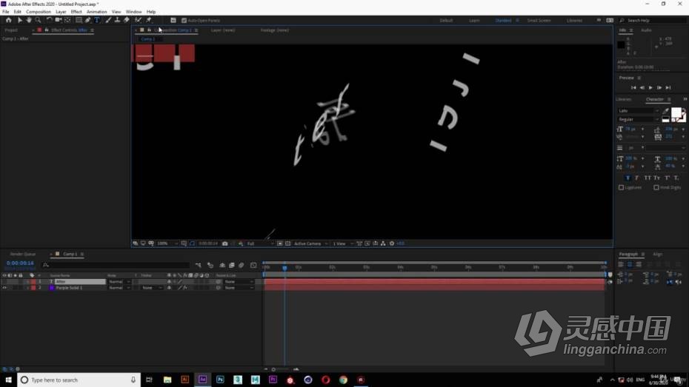The image size is (689, 387).
Task: Click the timeline current time indicator
Action: pos(284,267)
